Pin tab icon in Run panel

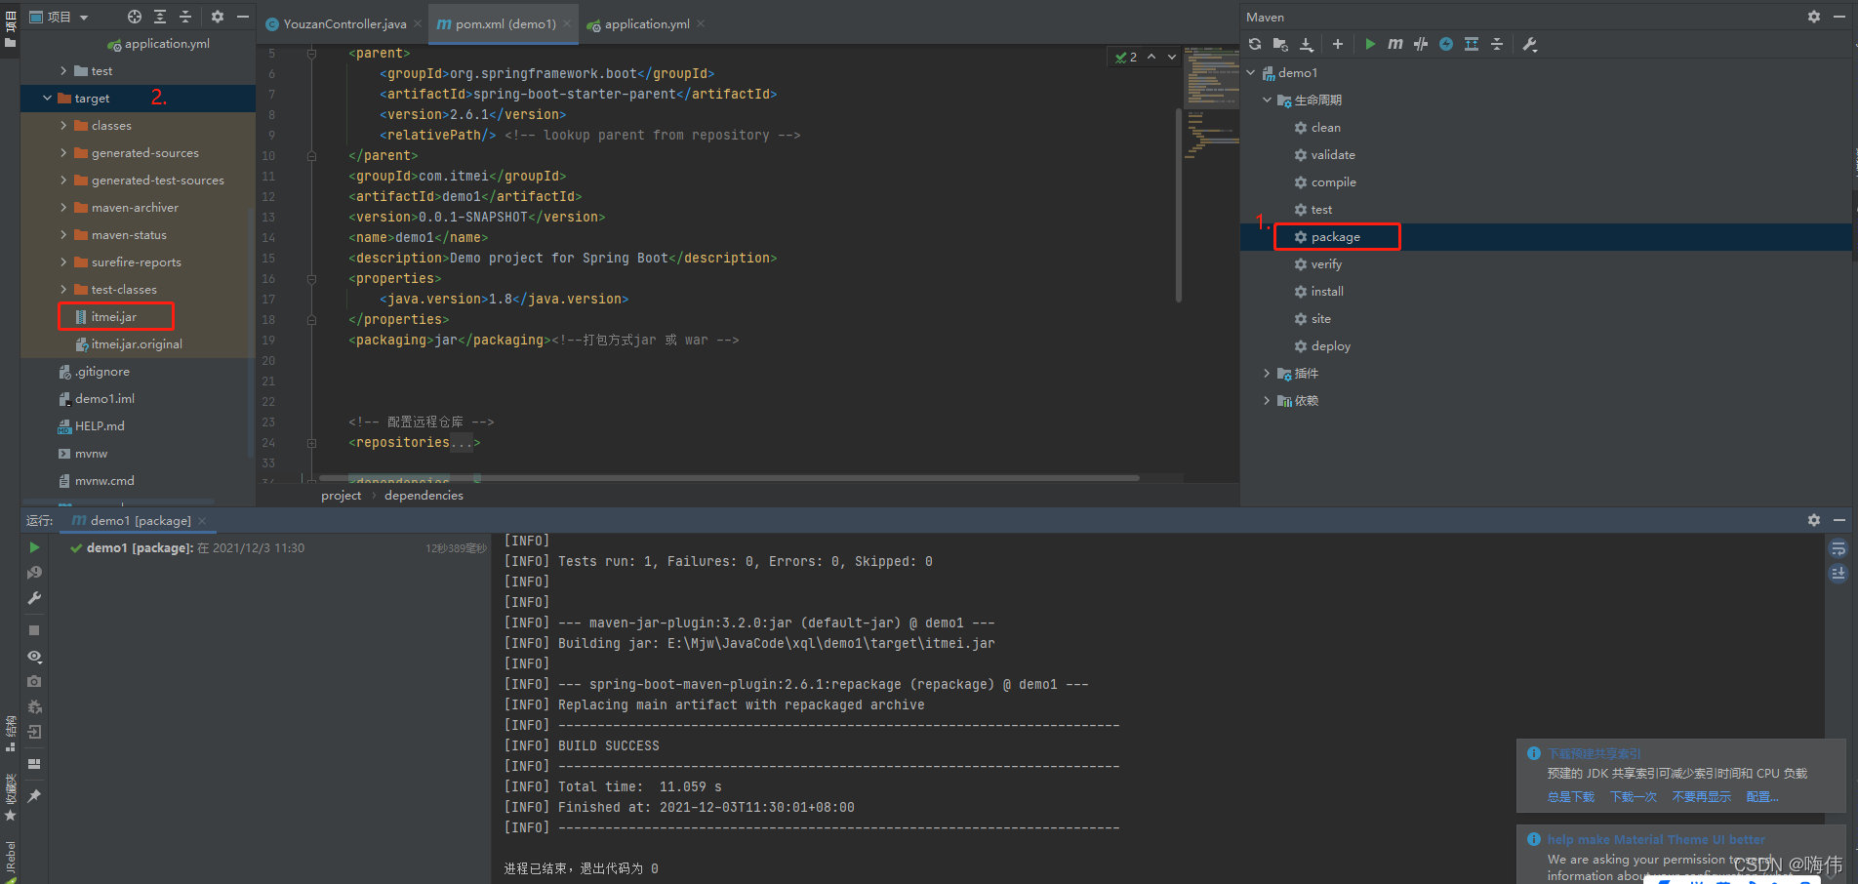click(x=34, y=796)
